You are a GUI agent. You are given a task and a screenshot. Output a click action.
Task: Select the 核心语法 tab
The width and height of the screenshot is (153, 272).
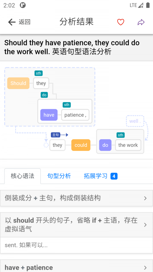(22, 176)
